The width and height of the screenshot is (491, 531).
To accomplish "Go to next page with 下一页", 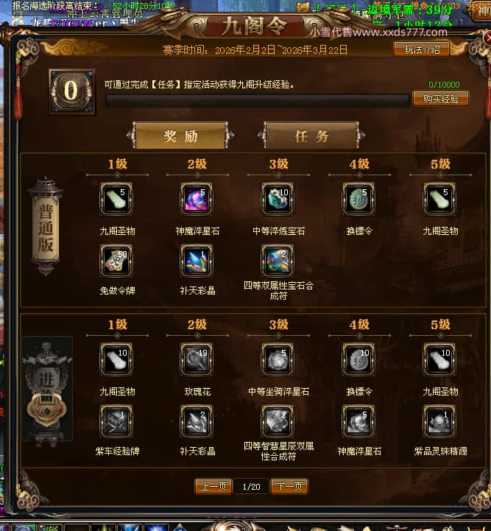I will point(289,487).
